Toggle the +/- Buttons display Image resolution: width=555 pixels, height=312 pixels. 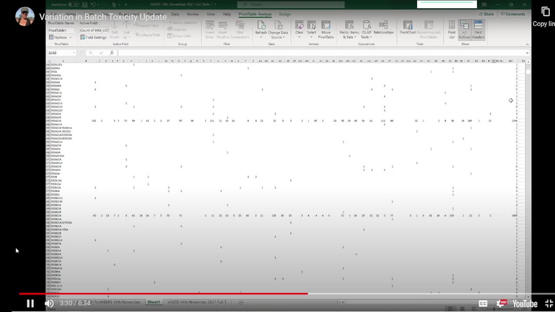tap(464, 29)
